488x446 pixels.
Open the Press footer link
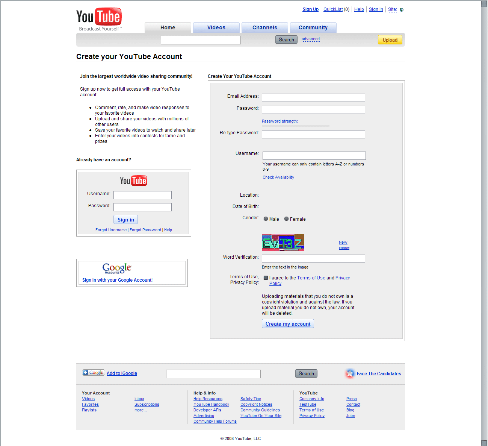[352, 399]
